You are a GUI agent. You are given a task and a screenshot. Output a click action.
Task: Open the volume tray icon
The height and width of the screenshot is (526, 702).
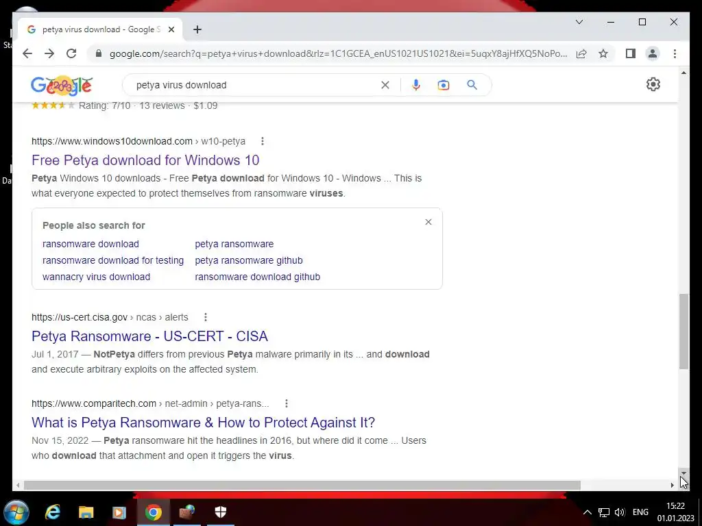coord(620,512)
